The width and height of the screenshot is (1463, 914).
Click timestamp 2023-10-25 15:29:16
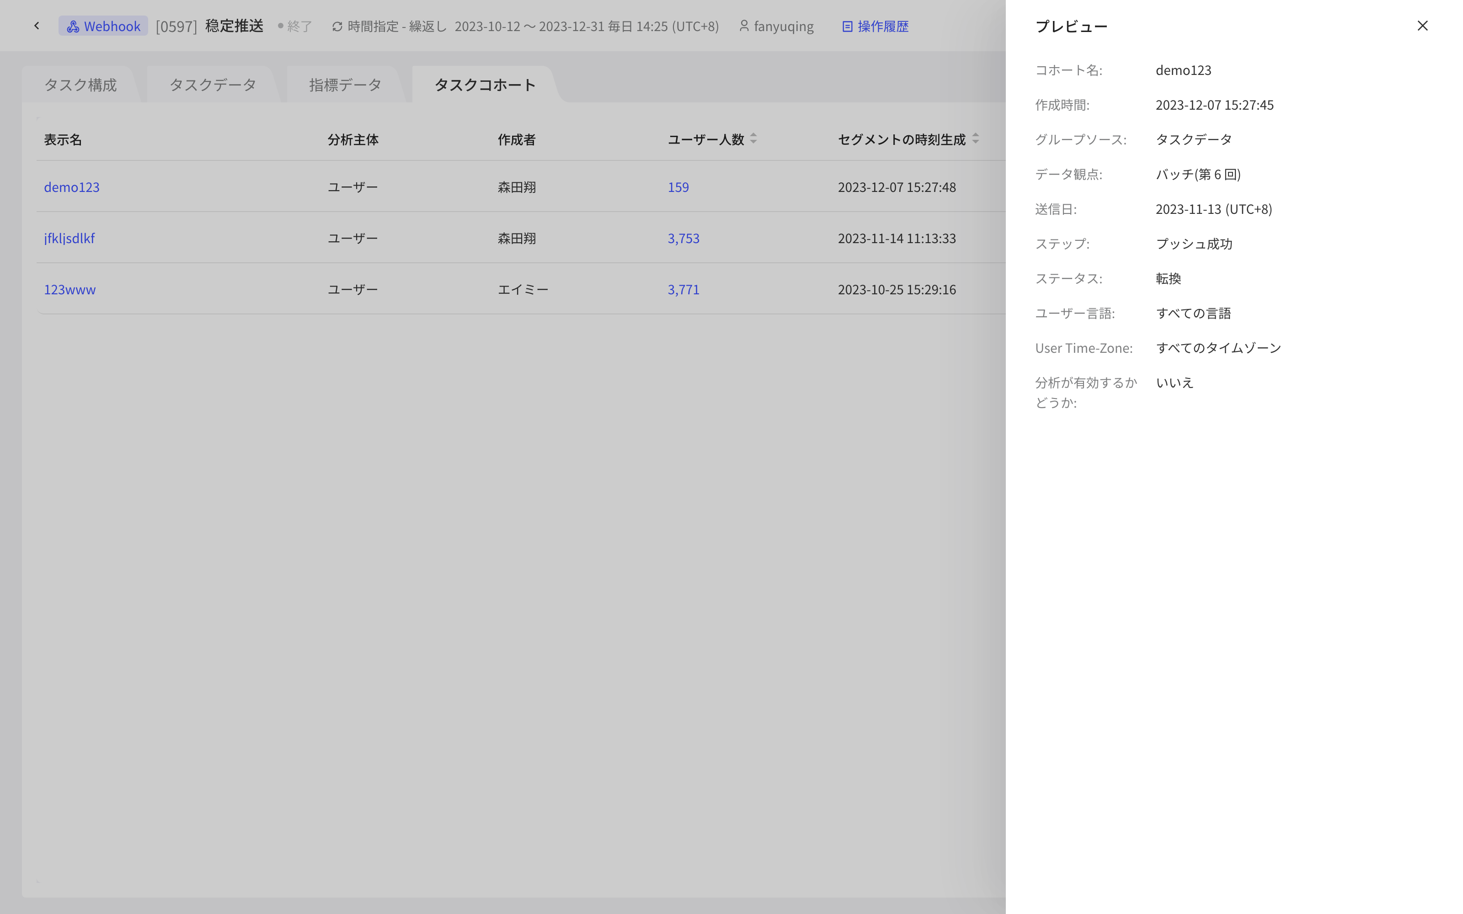(897, 290)
